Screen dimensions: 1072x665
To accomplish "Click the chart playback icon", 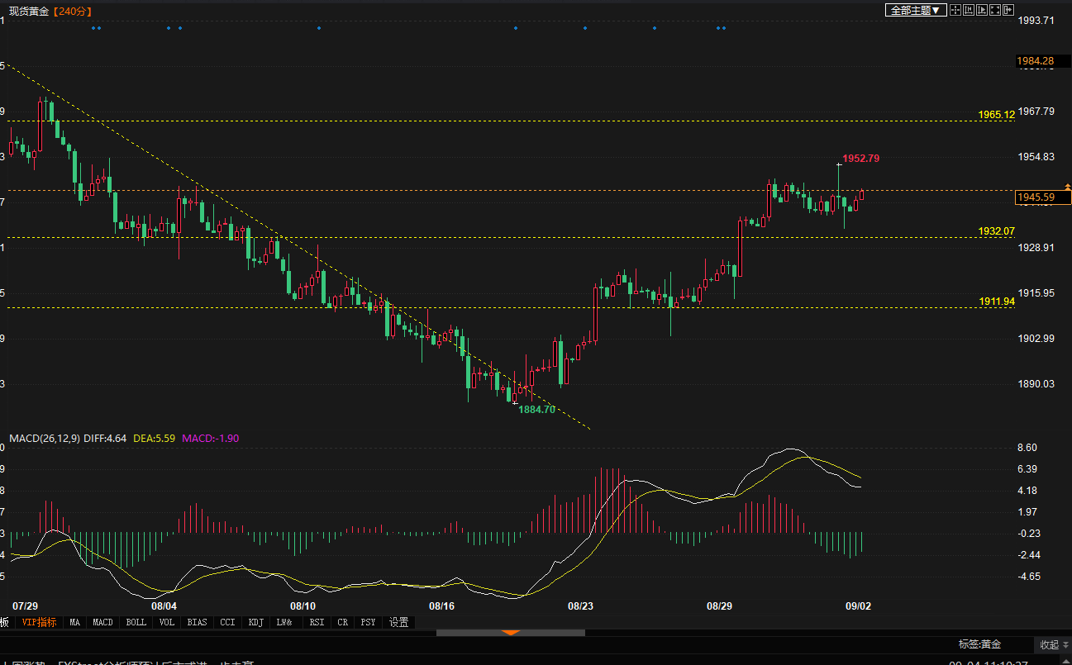I will click(982, 10).
